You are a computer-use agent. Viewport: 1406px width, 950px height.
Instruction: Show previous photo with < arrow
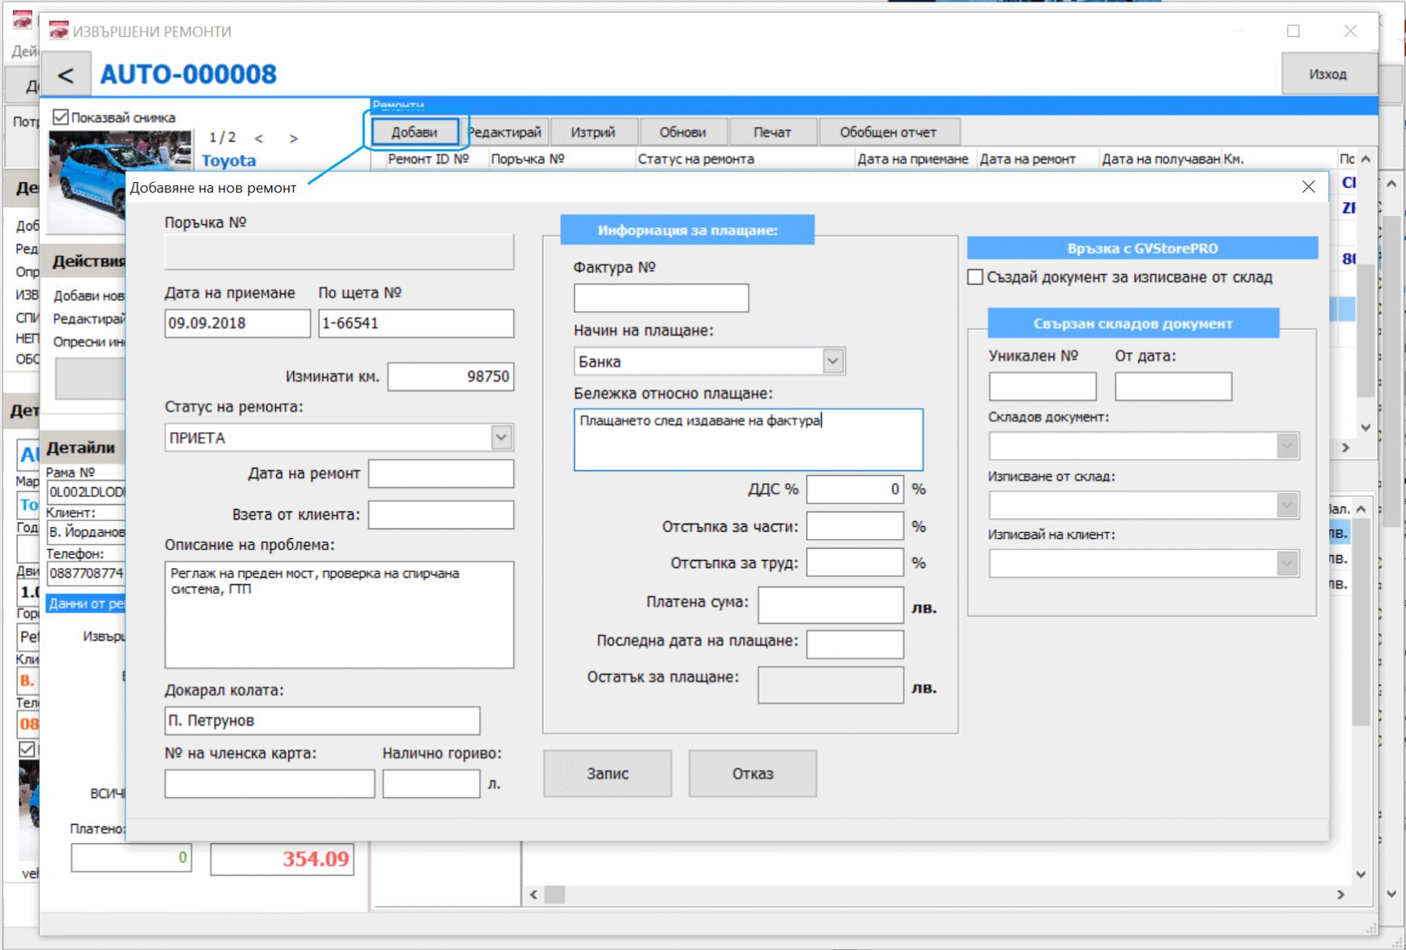click(259, 139)
